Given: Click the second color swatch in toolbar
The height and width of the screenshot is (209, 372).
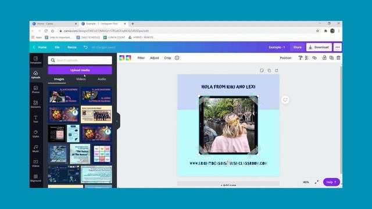Looking at the screenshot, I should pyautogui.click(x=128, y=58).
